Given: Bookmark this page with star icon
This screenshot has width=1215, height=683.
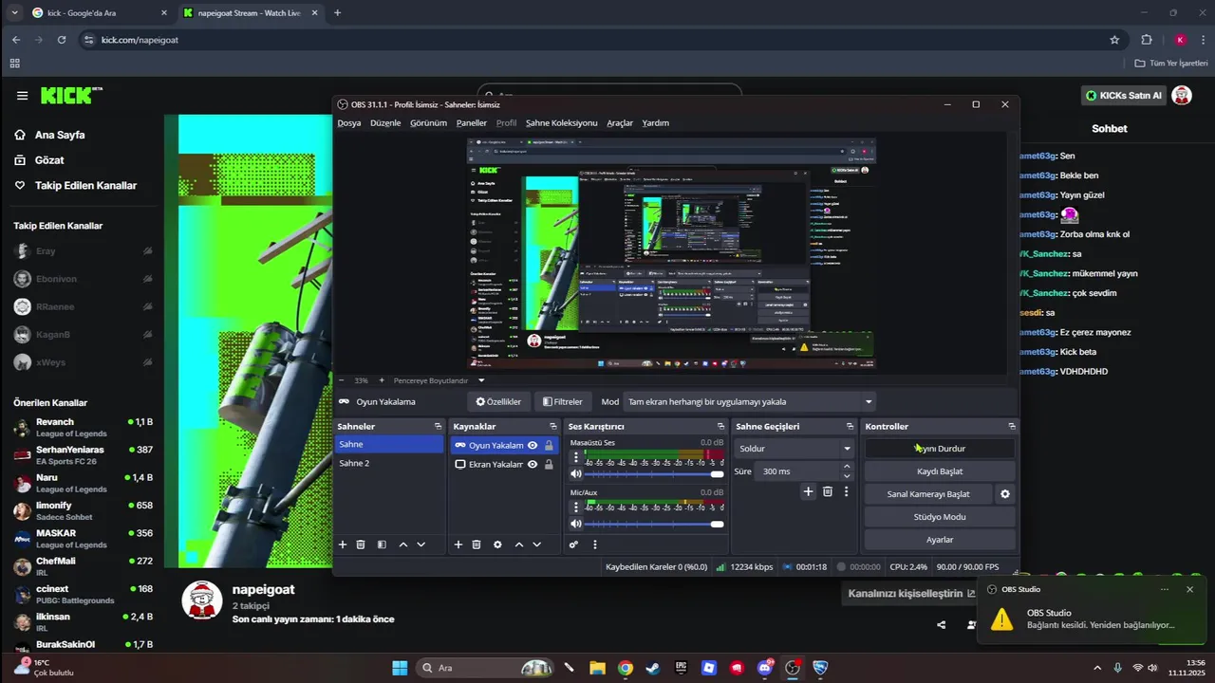Looking at the screenshot, I should [1114, 40].
